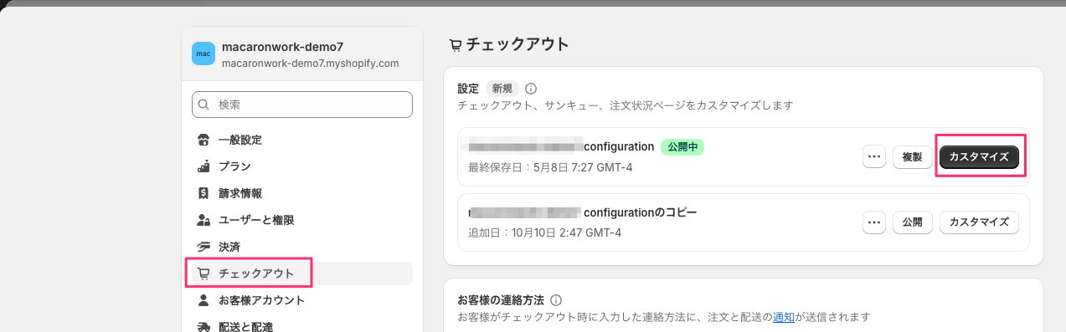Click dark カスタマイズ button for published configuration
Screen dimensions: 1066x332
(x=979, y=156)
